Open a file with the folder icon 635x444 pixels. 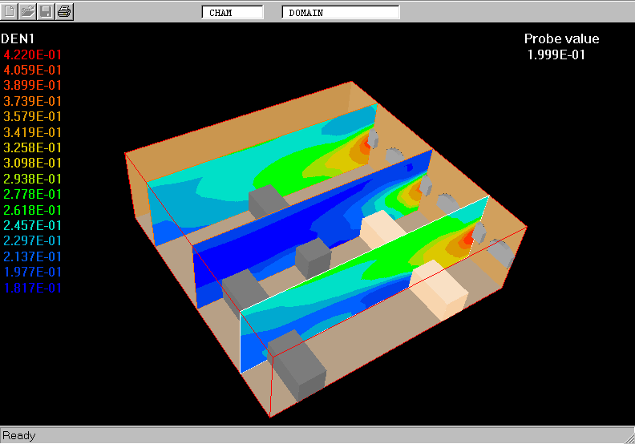(27, 11)
